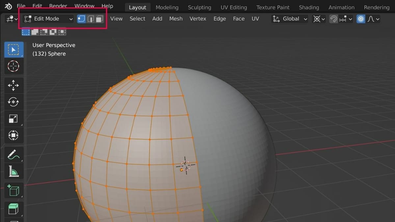Open the viewport View menu
This screenshot has width=395, height=222.
click(x=117, y=19)
